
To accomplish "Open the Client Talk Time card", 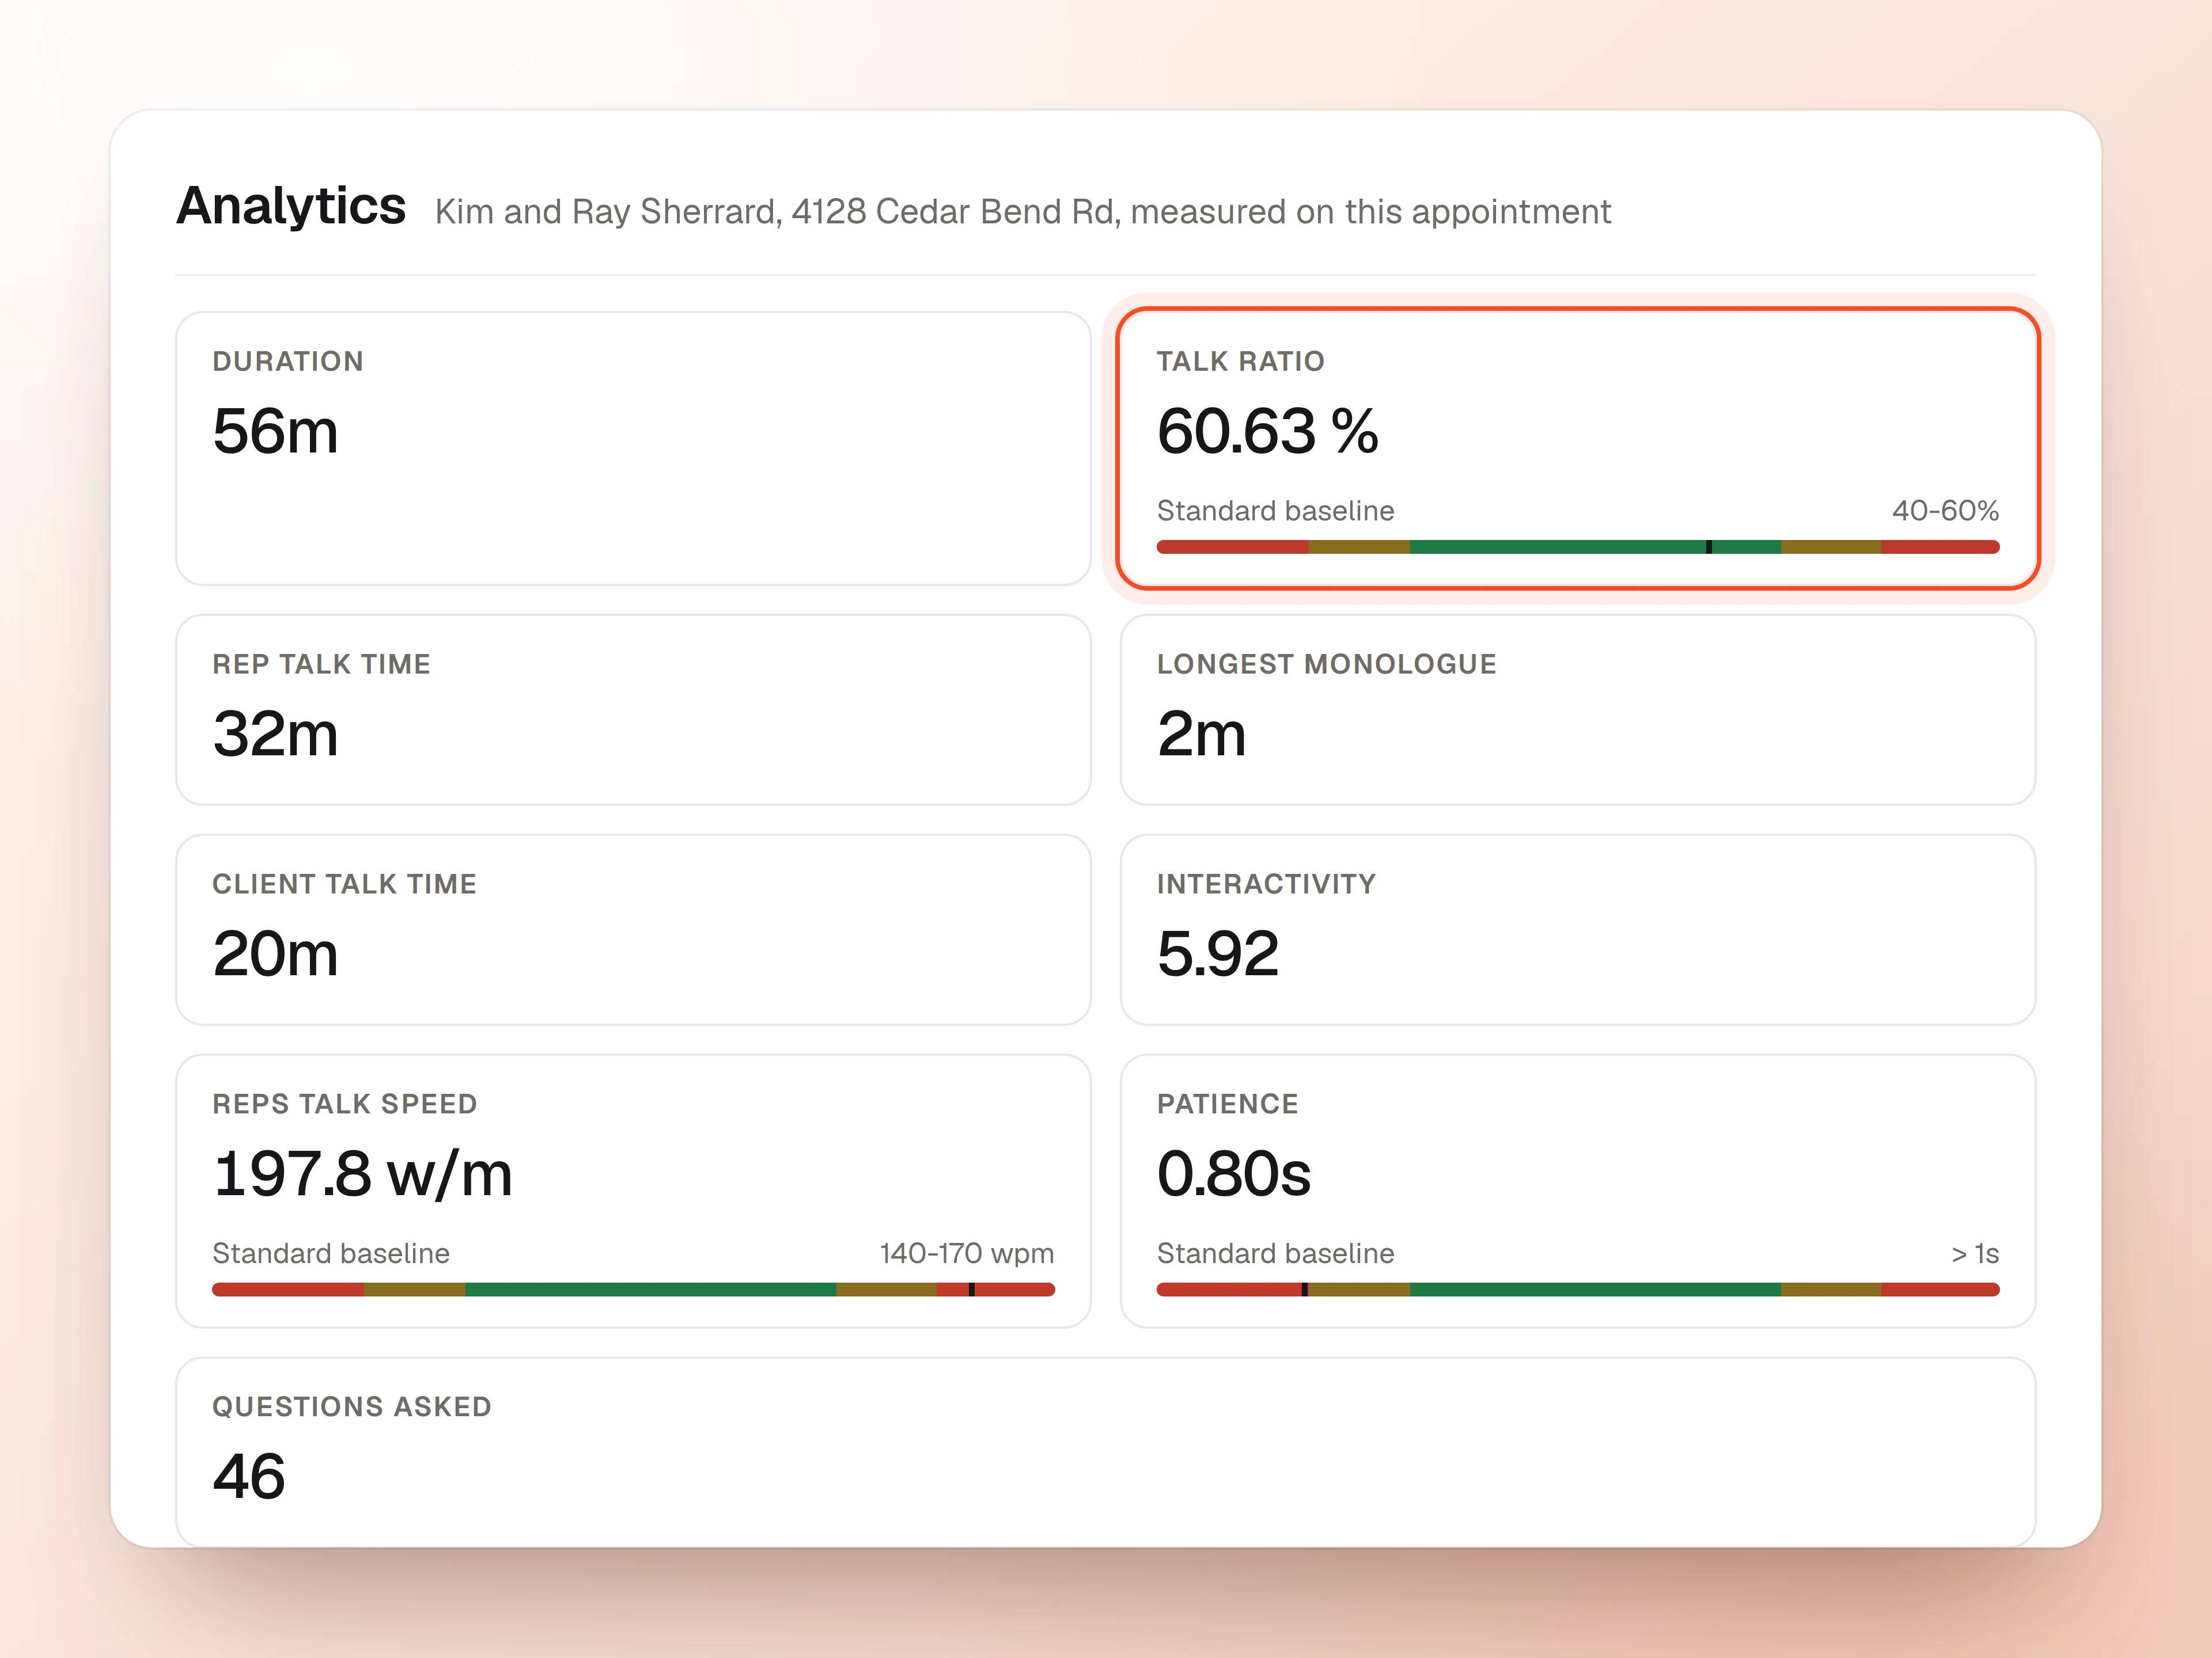I will click(x=633, y=929).
